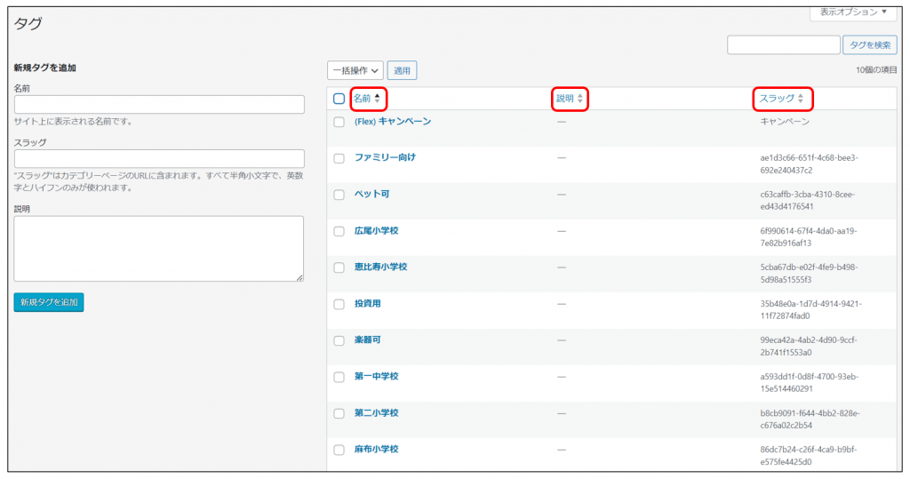Click the sort arrows beside 説明 column

[x=580, y=99]
